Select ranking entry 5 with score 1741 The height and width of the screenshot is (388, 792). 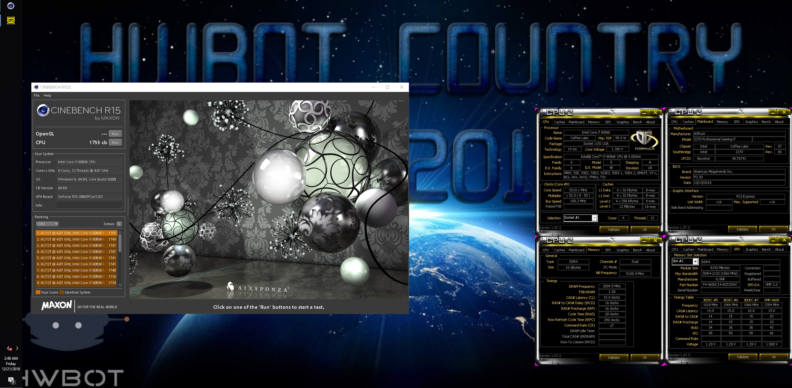(x=76, y=258)
